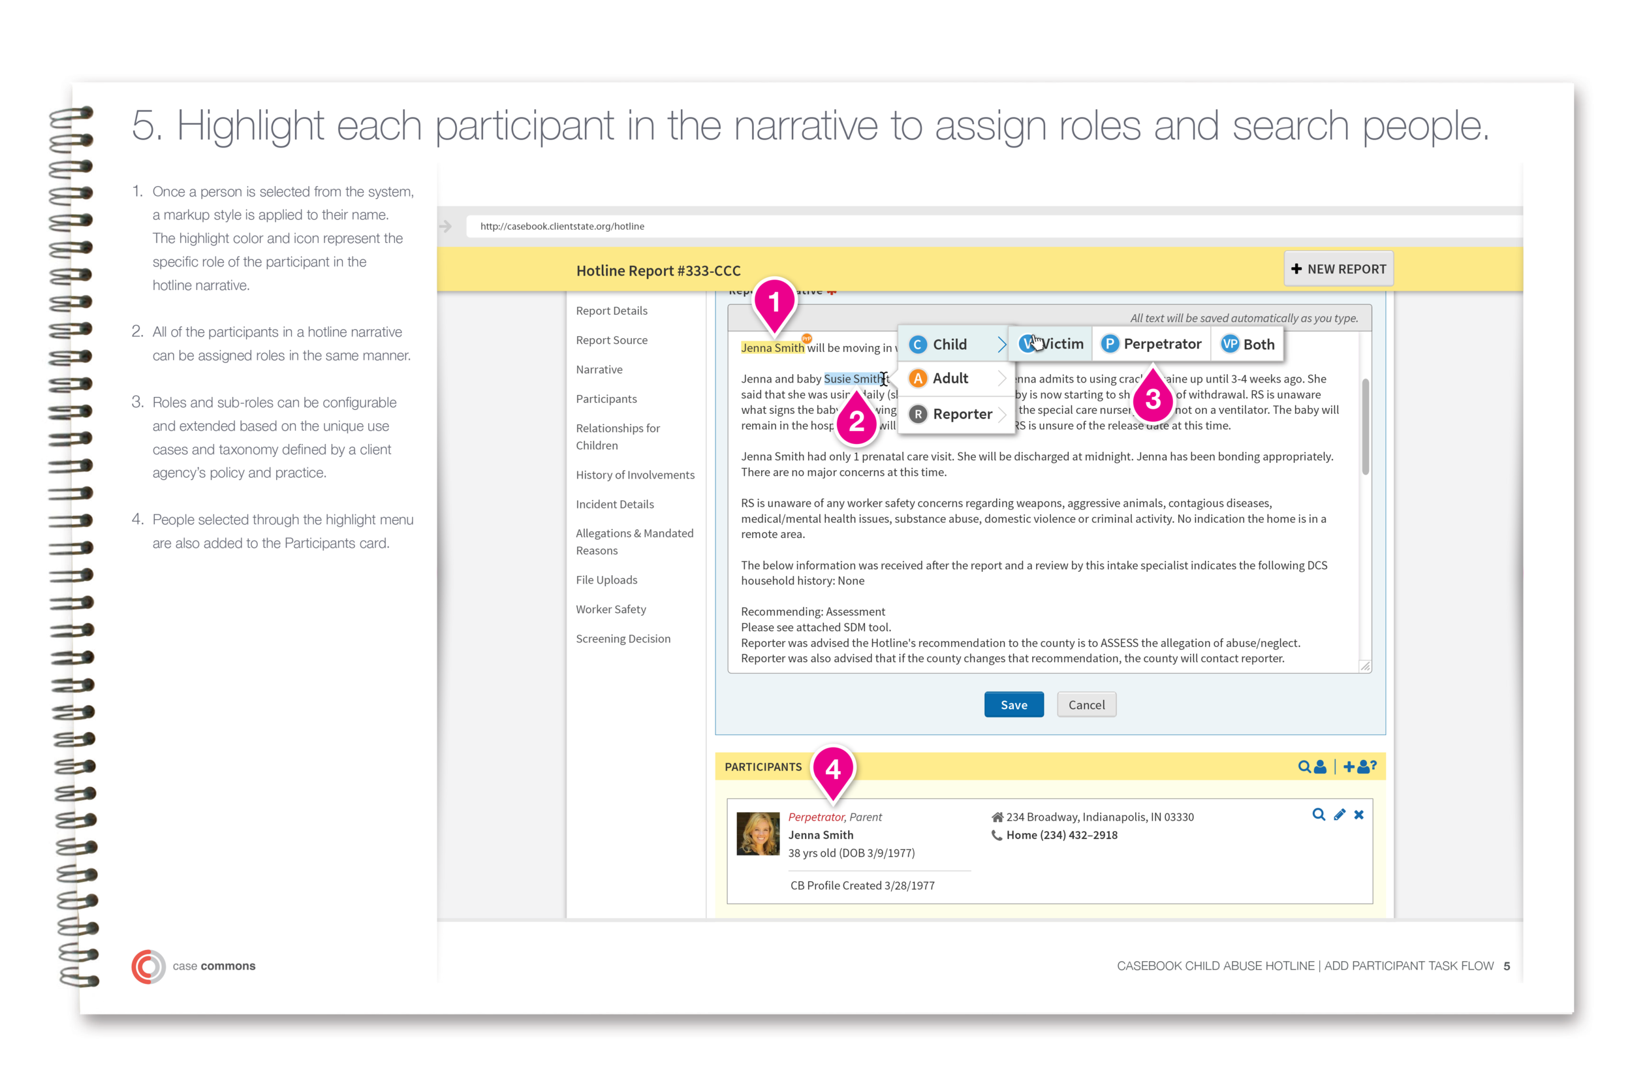Go to Report Details section
The image size is (1632, 1089).
(x=611, y=311)
